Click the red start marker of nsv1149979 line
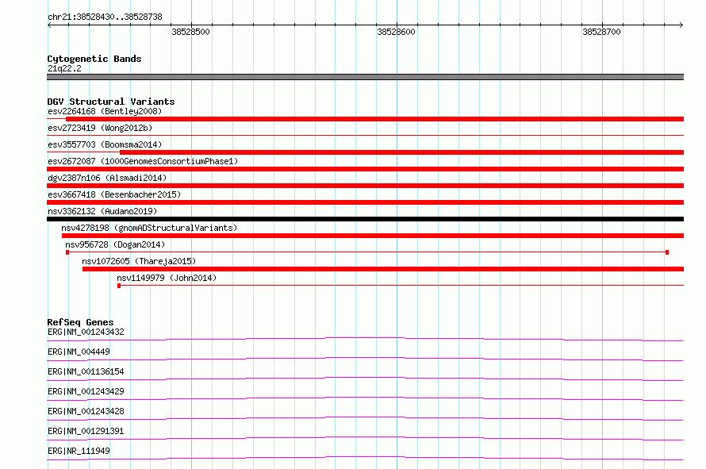Viewport: 706px width, 469px height. 119,286
